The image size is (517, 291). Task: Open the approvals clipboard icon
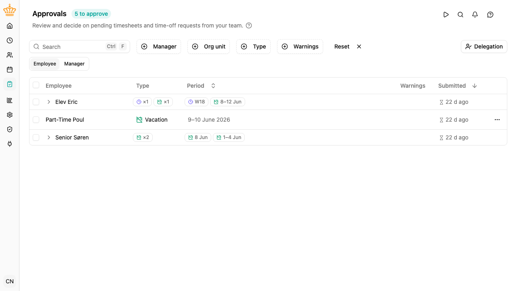pyautogui.click(x=10, y=84)
